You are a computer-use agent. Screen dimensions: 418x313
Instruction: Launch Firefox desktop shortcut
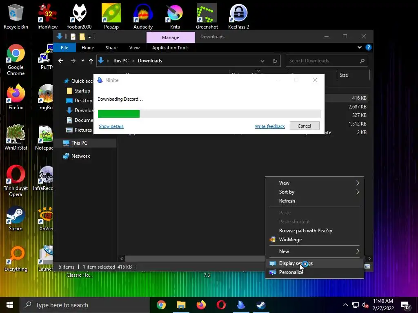pyautogui.click(x=16, y=97)
